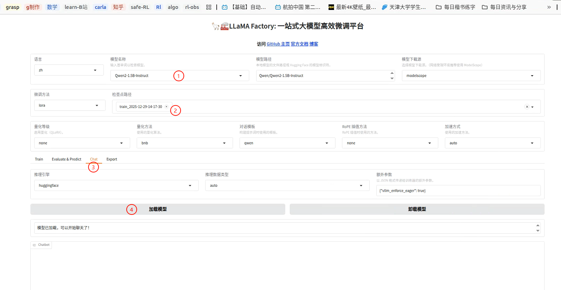Click the 加载模型 button
The image size is (561, 290).
(x=158, y=209)
